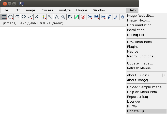The image size is (167, 114).
Task: Expand the About Plugins submenu
Action: 146,75
